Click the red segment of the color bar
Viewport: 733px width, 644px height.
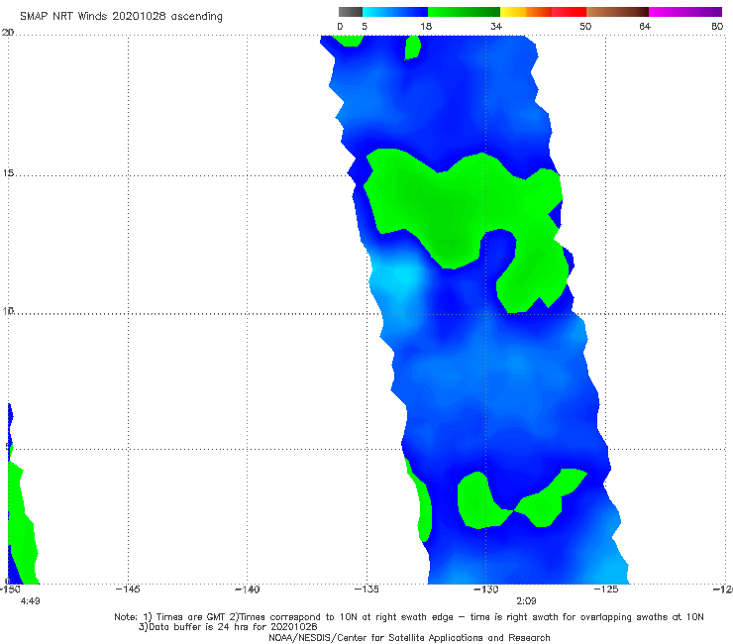point(569,12)
